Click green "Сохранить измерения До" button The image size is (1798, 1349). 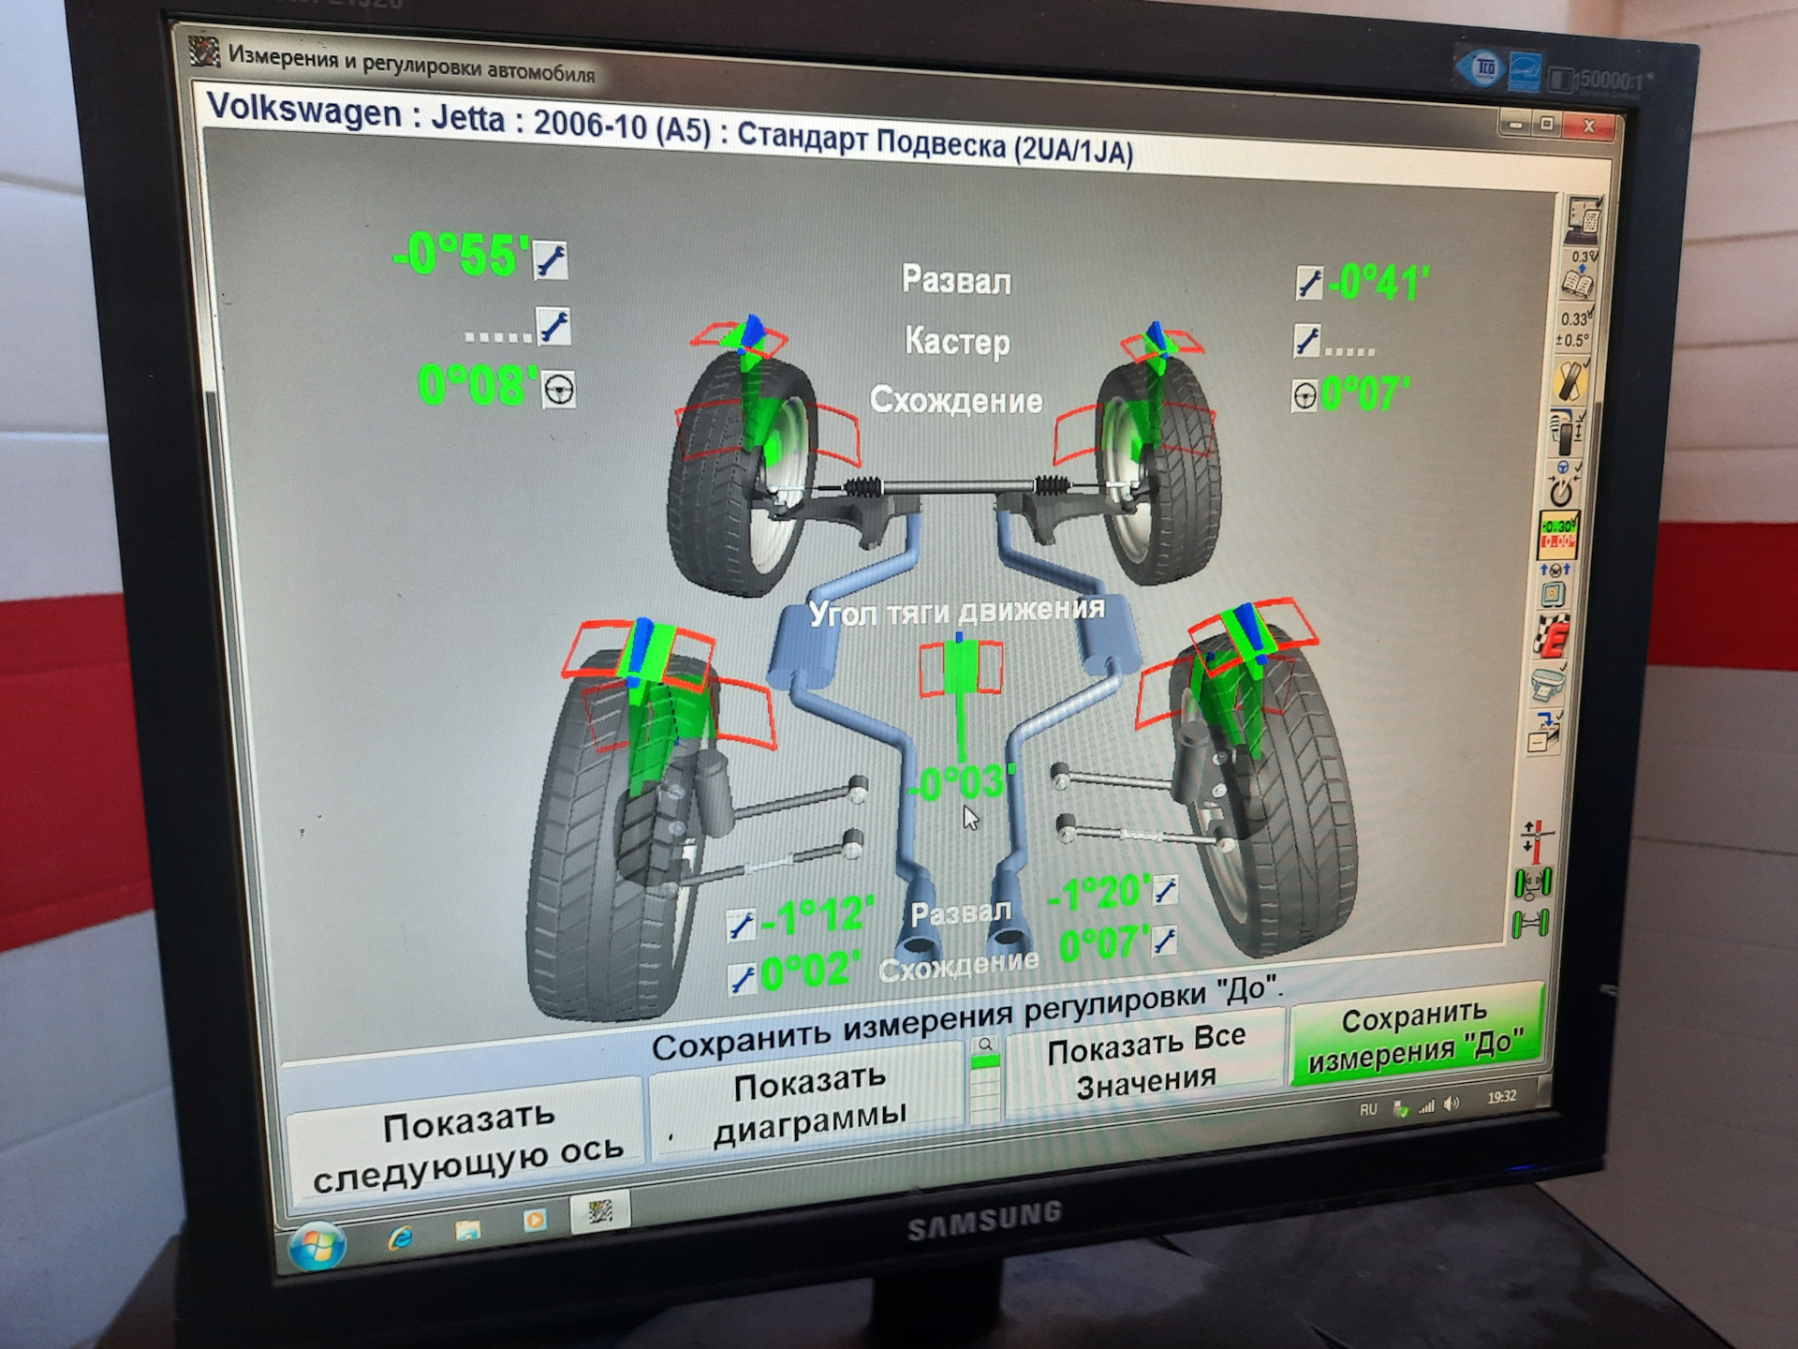[x=1414, y=1036]
